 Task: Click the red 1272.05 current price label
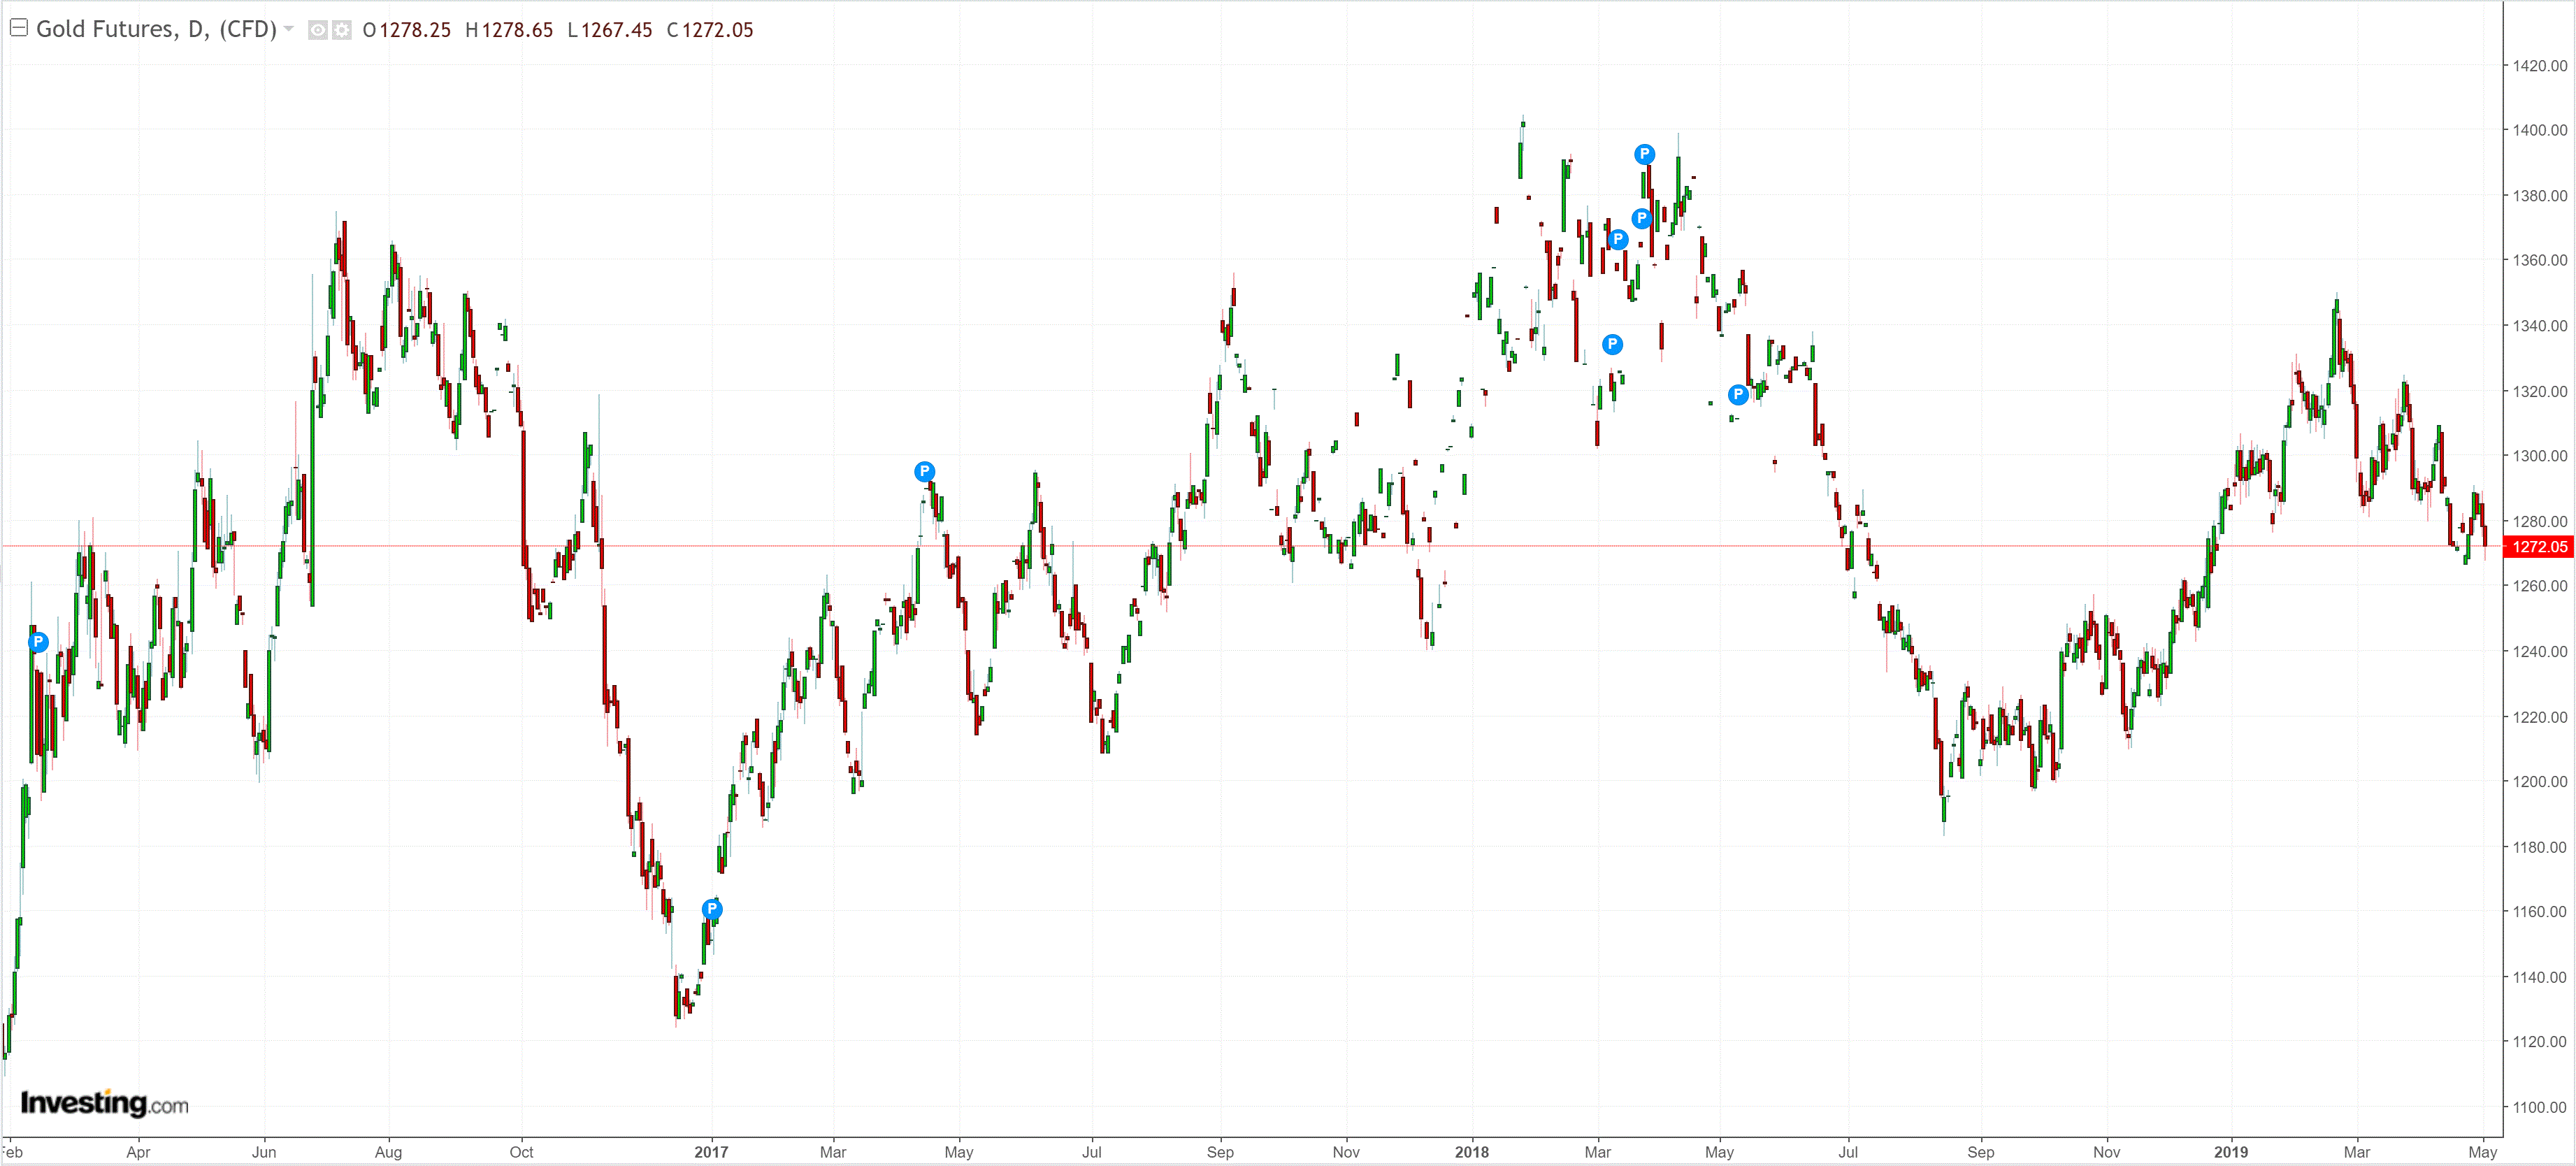click(x=2539, y=546)
